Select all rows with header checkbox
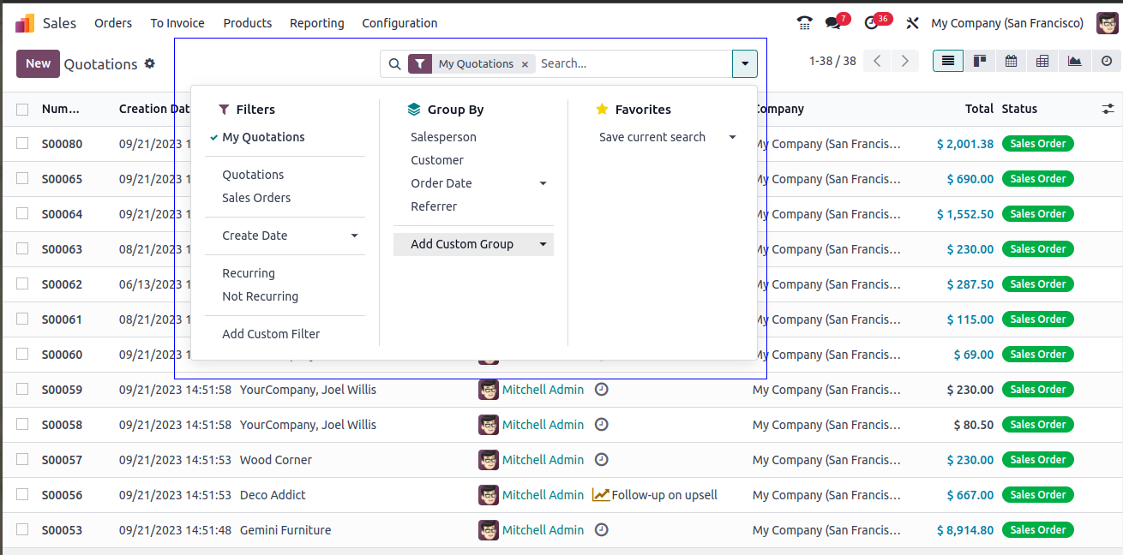 pyautogui.click(x=22, y=109)
